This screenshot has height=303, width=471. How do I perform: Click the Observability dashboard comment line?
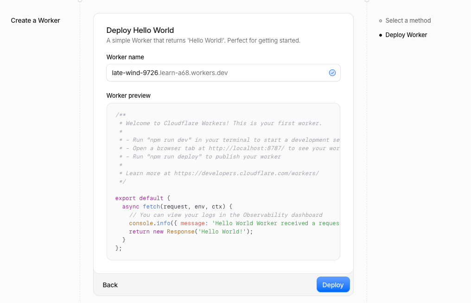pyautogui.click(x=226, y=215)
